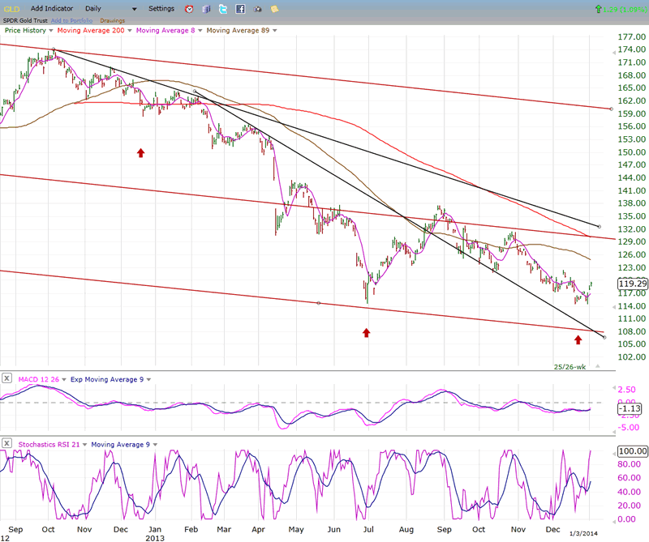
Task: Open the yellow sticky note icon
Action: pos(275,9)
